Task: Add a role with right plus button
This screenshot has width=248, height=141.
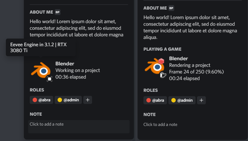Action: [x=201, y=100]
